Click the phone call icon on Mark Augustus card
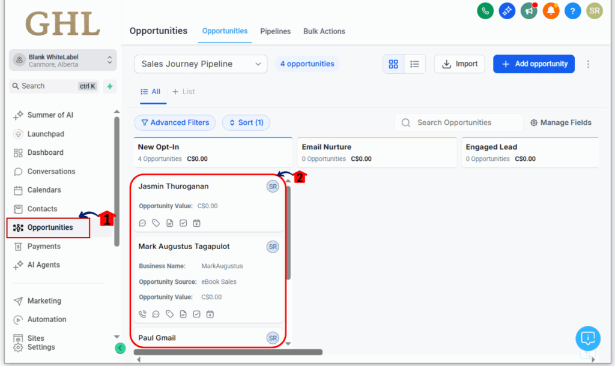This screenshot has width=615, height=366. tap(142, 314)
